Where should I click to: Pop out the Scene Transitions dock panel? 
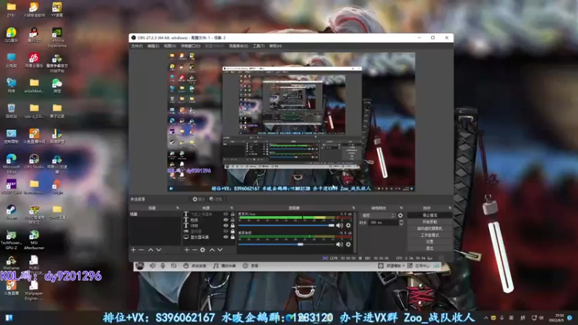coord(401,208)
